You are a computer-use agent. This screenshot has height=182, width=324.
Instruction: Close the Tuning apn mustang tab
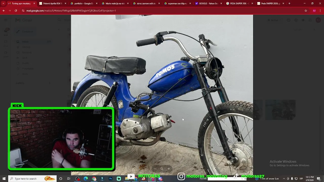(34, 4)
